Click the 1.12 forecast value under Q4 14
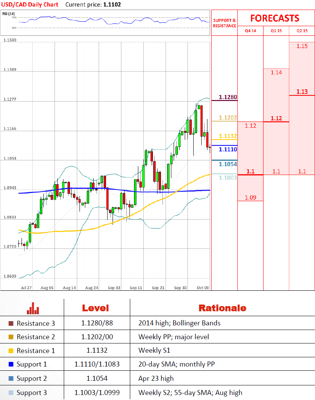The height and width of the screenshot is (400, 315). (x=250, y=126)
